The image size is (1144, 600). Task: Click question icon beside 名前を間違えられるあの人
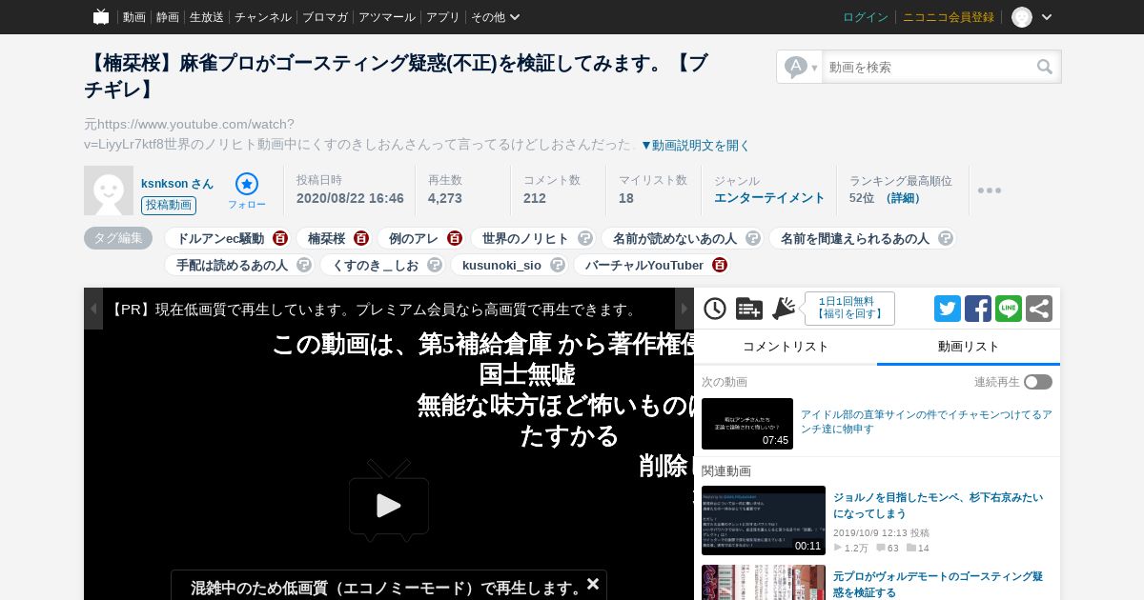click(x=946, y=238)
